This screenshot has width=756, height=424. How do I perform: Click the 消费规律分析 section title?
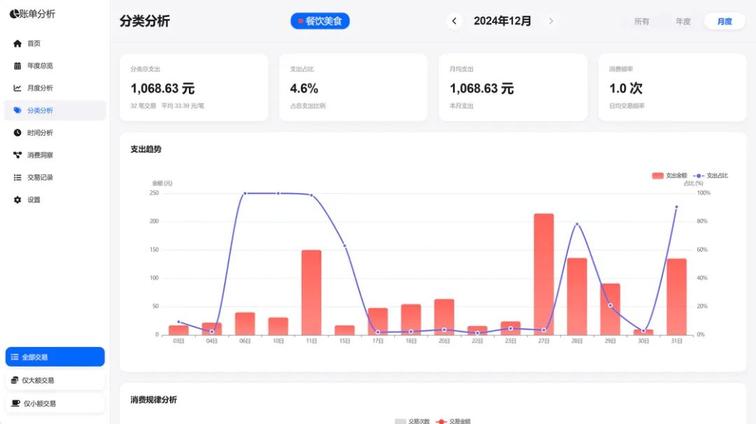click(154, 400)
